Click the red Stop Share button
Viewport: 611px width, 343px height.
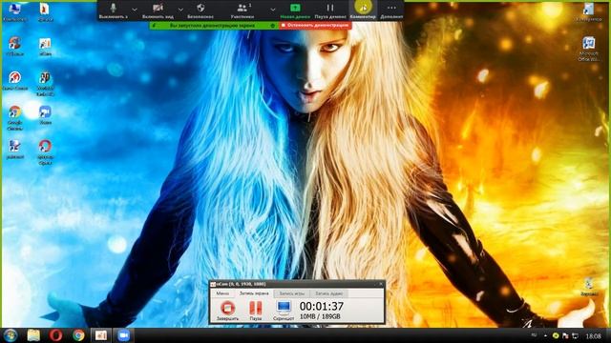coord(315,26)
